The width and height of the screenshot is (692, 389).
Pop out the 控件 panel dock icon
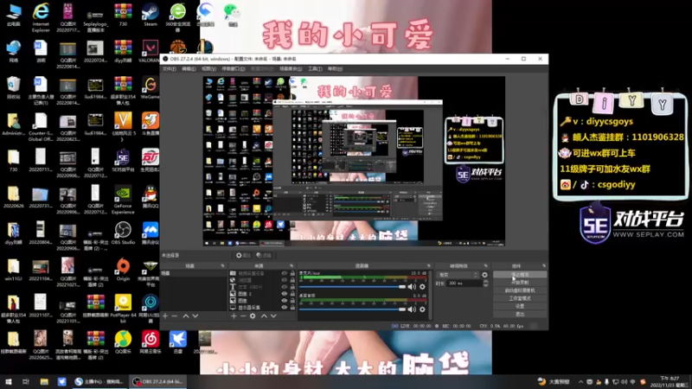pyautogui.click(x=544, y=266)
